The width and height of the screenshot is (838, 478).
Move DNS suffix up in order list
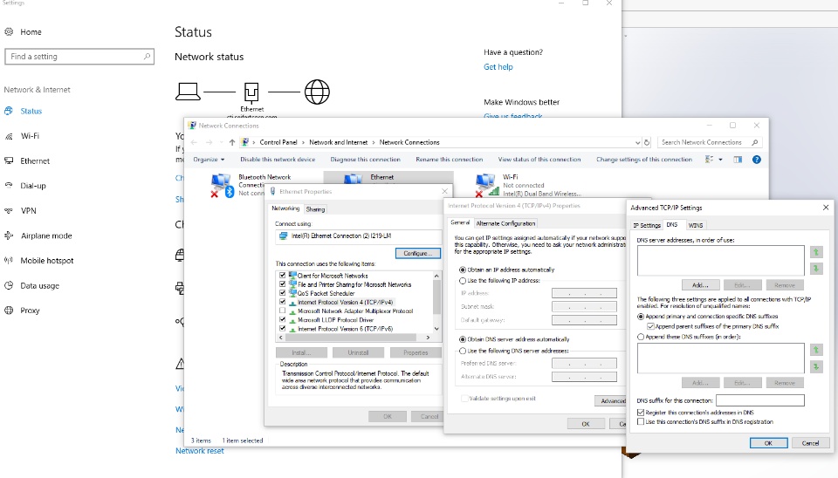(x=815, y=350)
